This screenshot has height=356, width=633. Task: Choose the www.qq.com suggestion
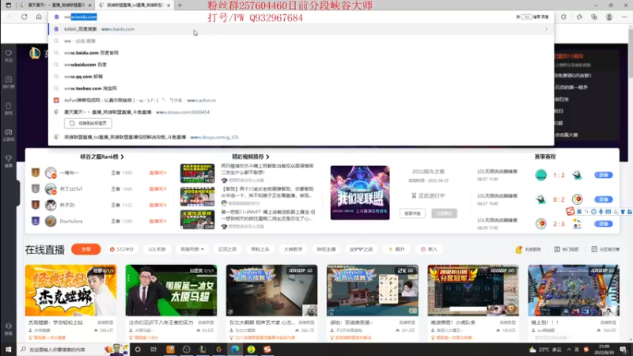(301, 76)
